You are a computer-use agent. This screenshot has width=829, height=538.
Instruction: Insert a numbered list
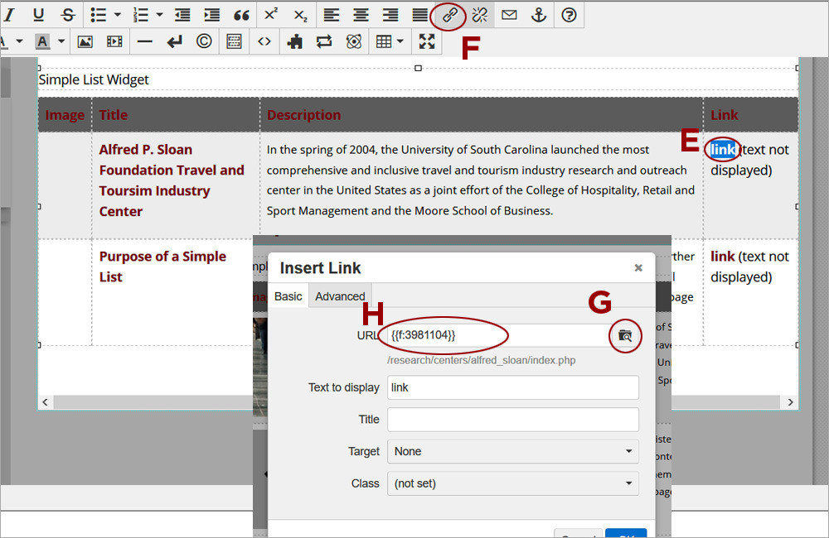pyautogui.click(x=141, y=15)
